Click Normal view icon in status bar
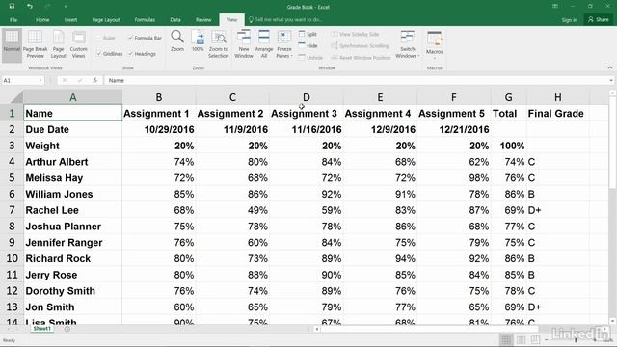The width and height of the screenshot is (617, 347). pyautogui.click(x=506, y=339)
